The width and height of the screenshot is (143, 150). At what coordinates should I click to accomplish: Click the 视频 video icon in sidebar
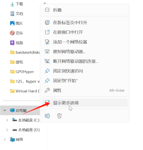tap(12, 43)
